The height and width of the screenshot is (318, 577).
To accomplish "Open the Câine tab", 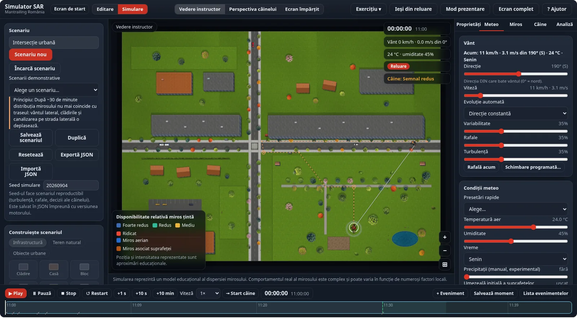I will (540, 25).
